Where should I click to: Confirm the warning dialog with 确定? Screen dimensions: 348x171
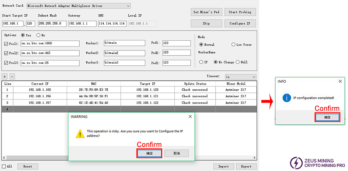click(x=149, y=153)
